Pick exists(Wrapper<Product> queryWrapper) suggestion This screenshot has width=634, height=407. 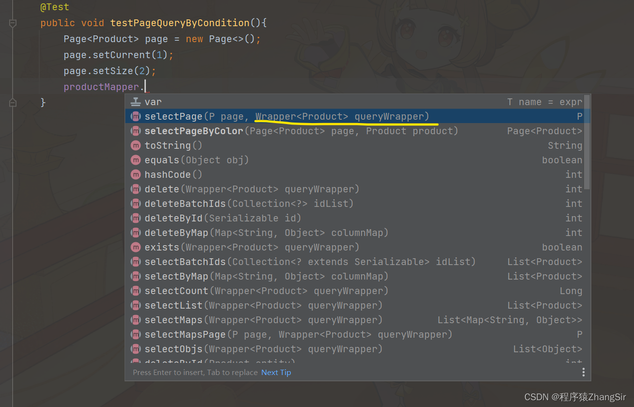point(354,247)
